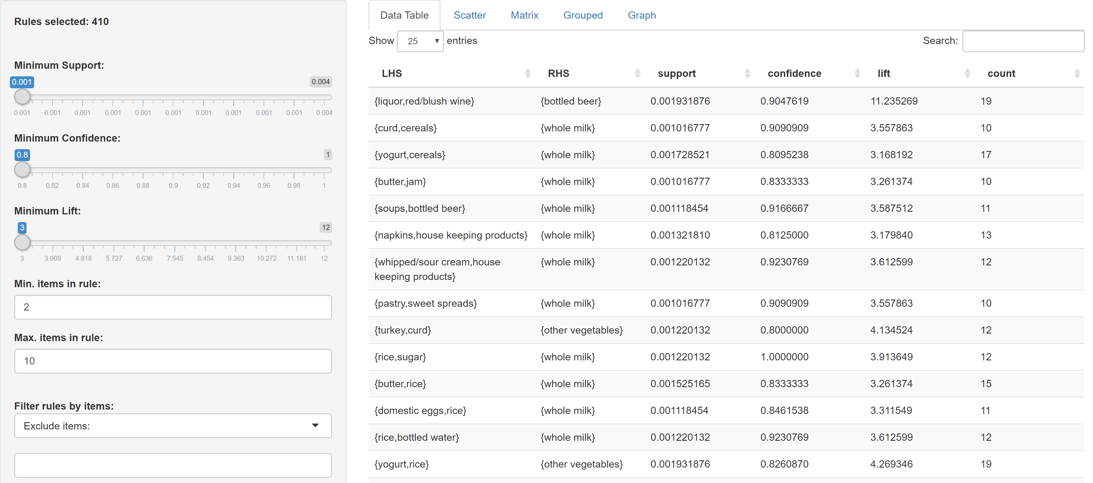
Task: Select the {butter,jam} rule cell
Action: (x=400, y=181)
